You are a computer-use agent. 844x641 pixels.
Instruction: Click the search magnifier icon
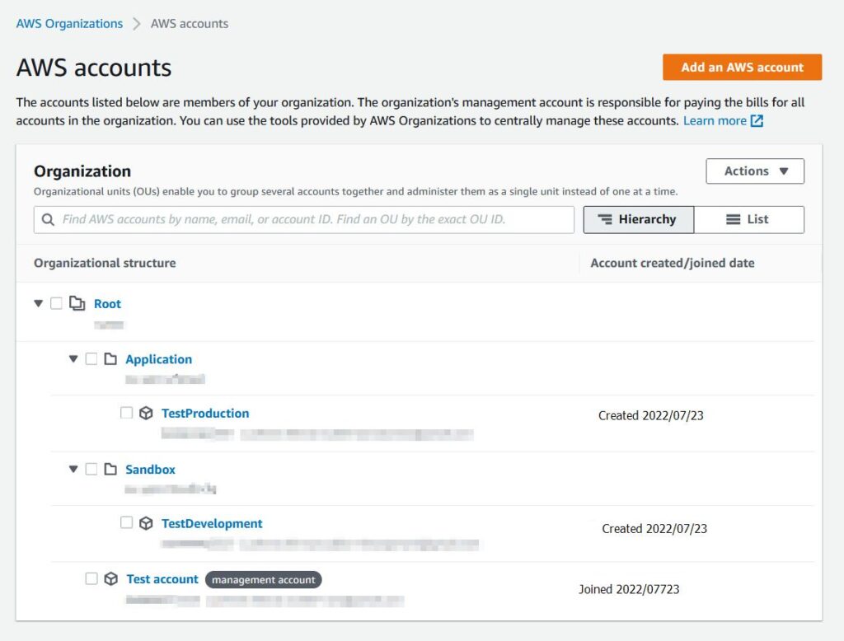point(45,219)
